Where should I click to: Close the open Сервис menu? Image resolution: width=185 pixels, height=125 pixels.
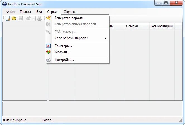point(53,12)
